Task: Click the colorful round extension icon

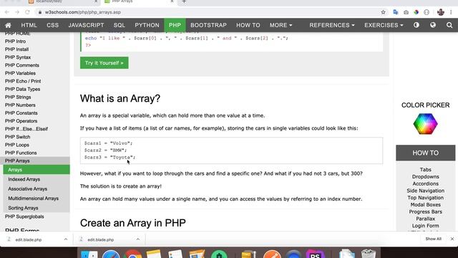Action: point(416,12)
